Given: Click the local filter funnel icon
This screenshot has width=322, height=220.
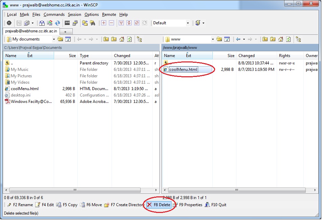Looking at the screenshot, I should [68, 39].
